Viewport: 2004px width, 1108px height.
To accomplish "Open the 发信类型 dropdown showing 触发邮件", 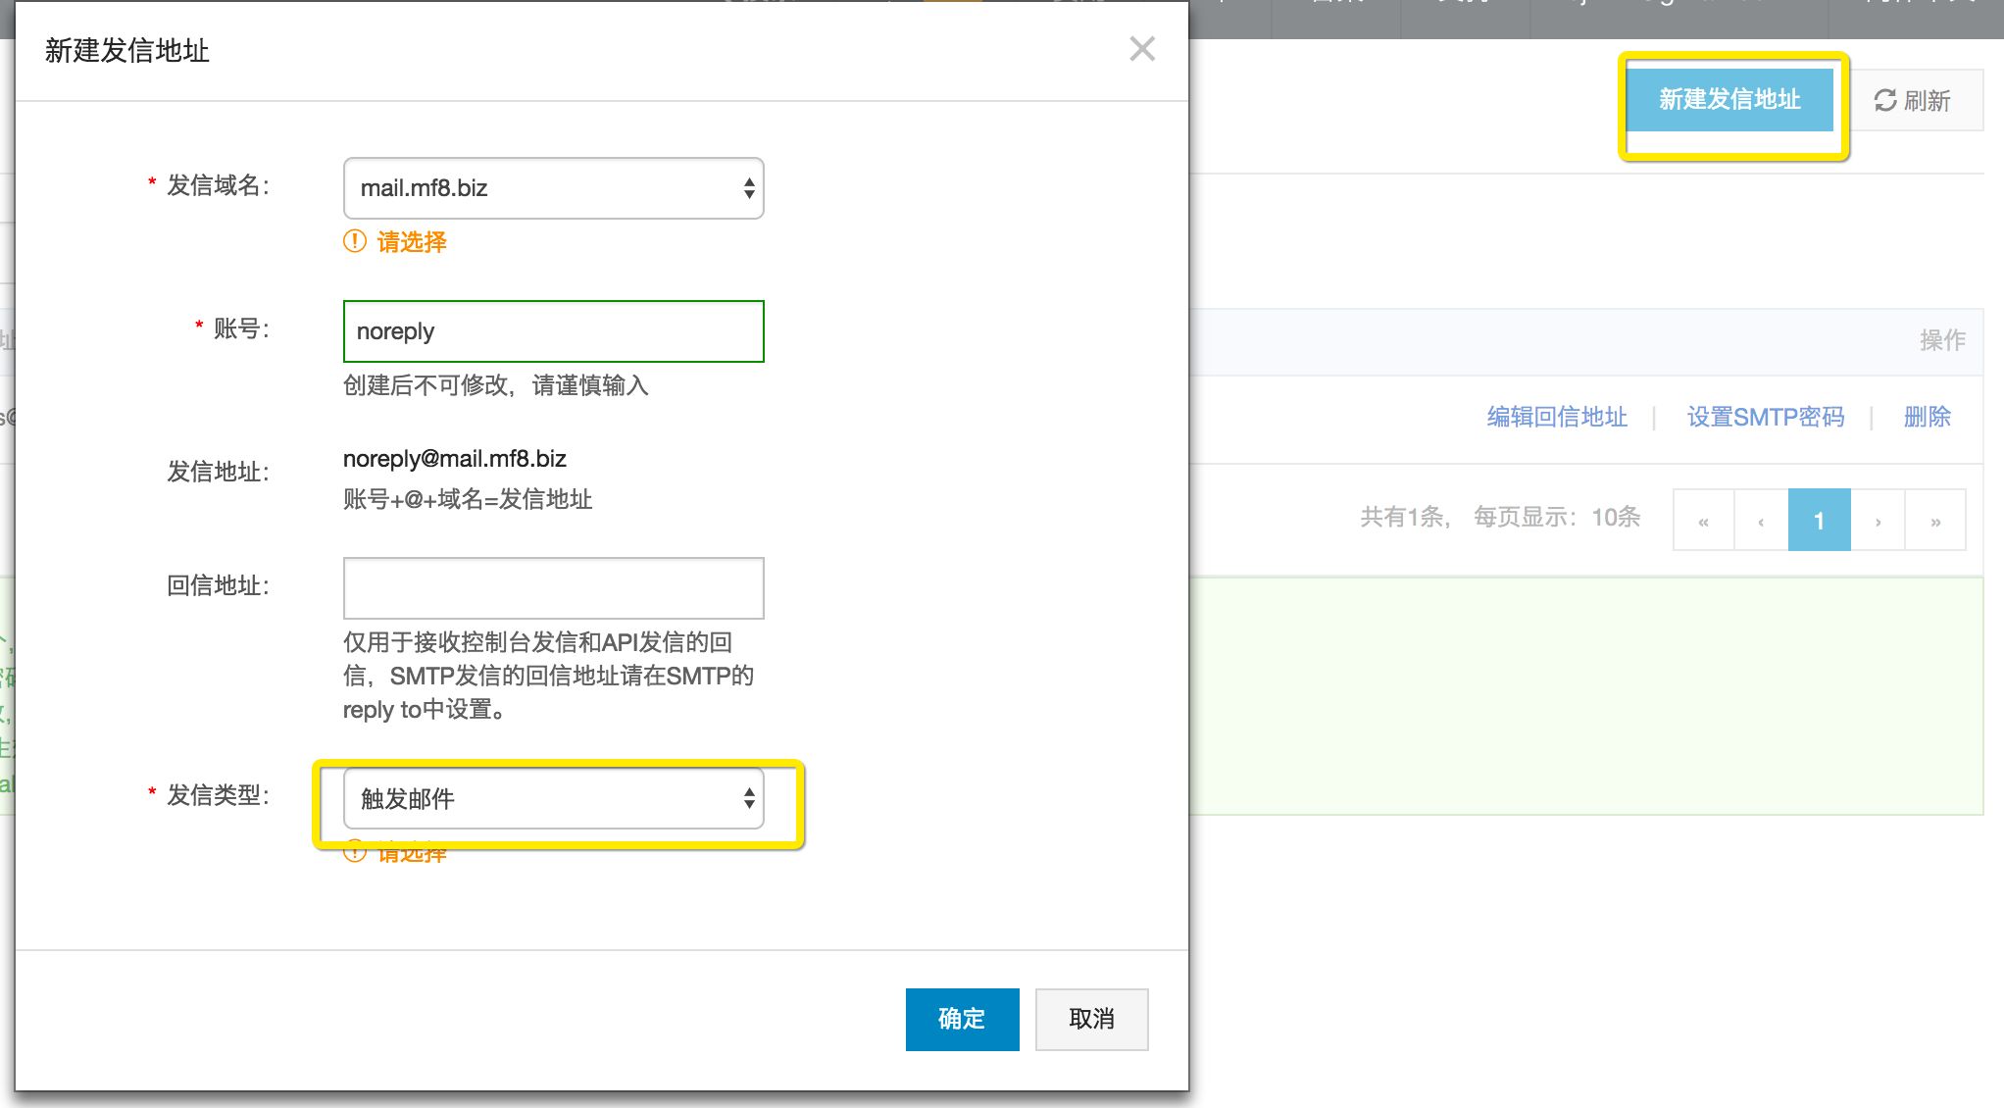I will pyautogui.click(x=553, y=798).
